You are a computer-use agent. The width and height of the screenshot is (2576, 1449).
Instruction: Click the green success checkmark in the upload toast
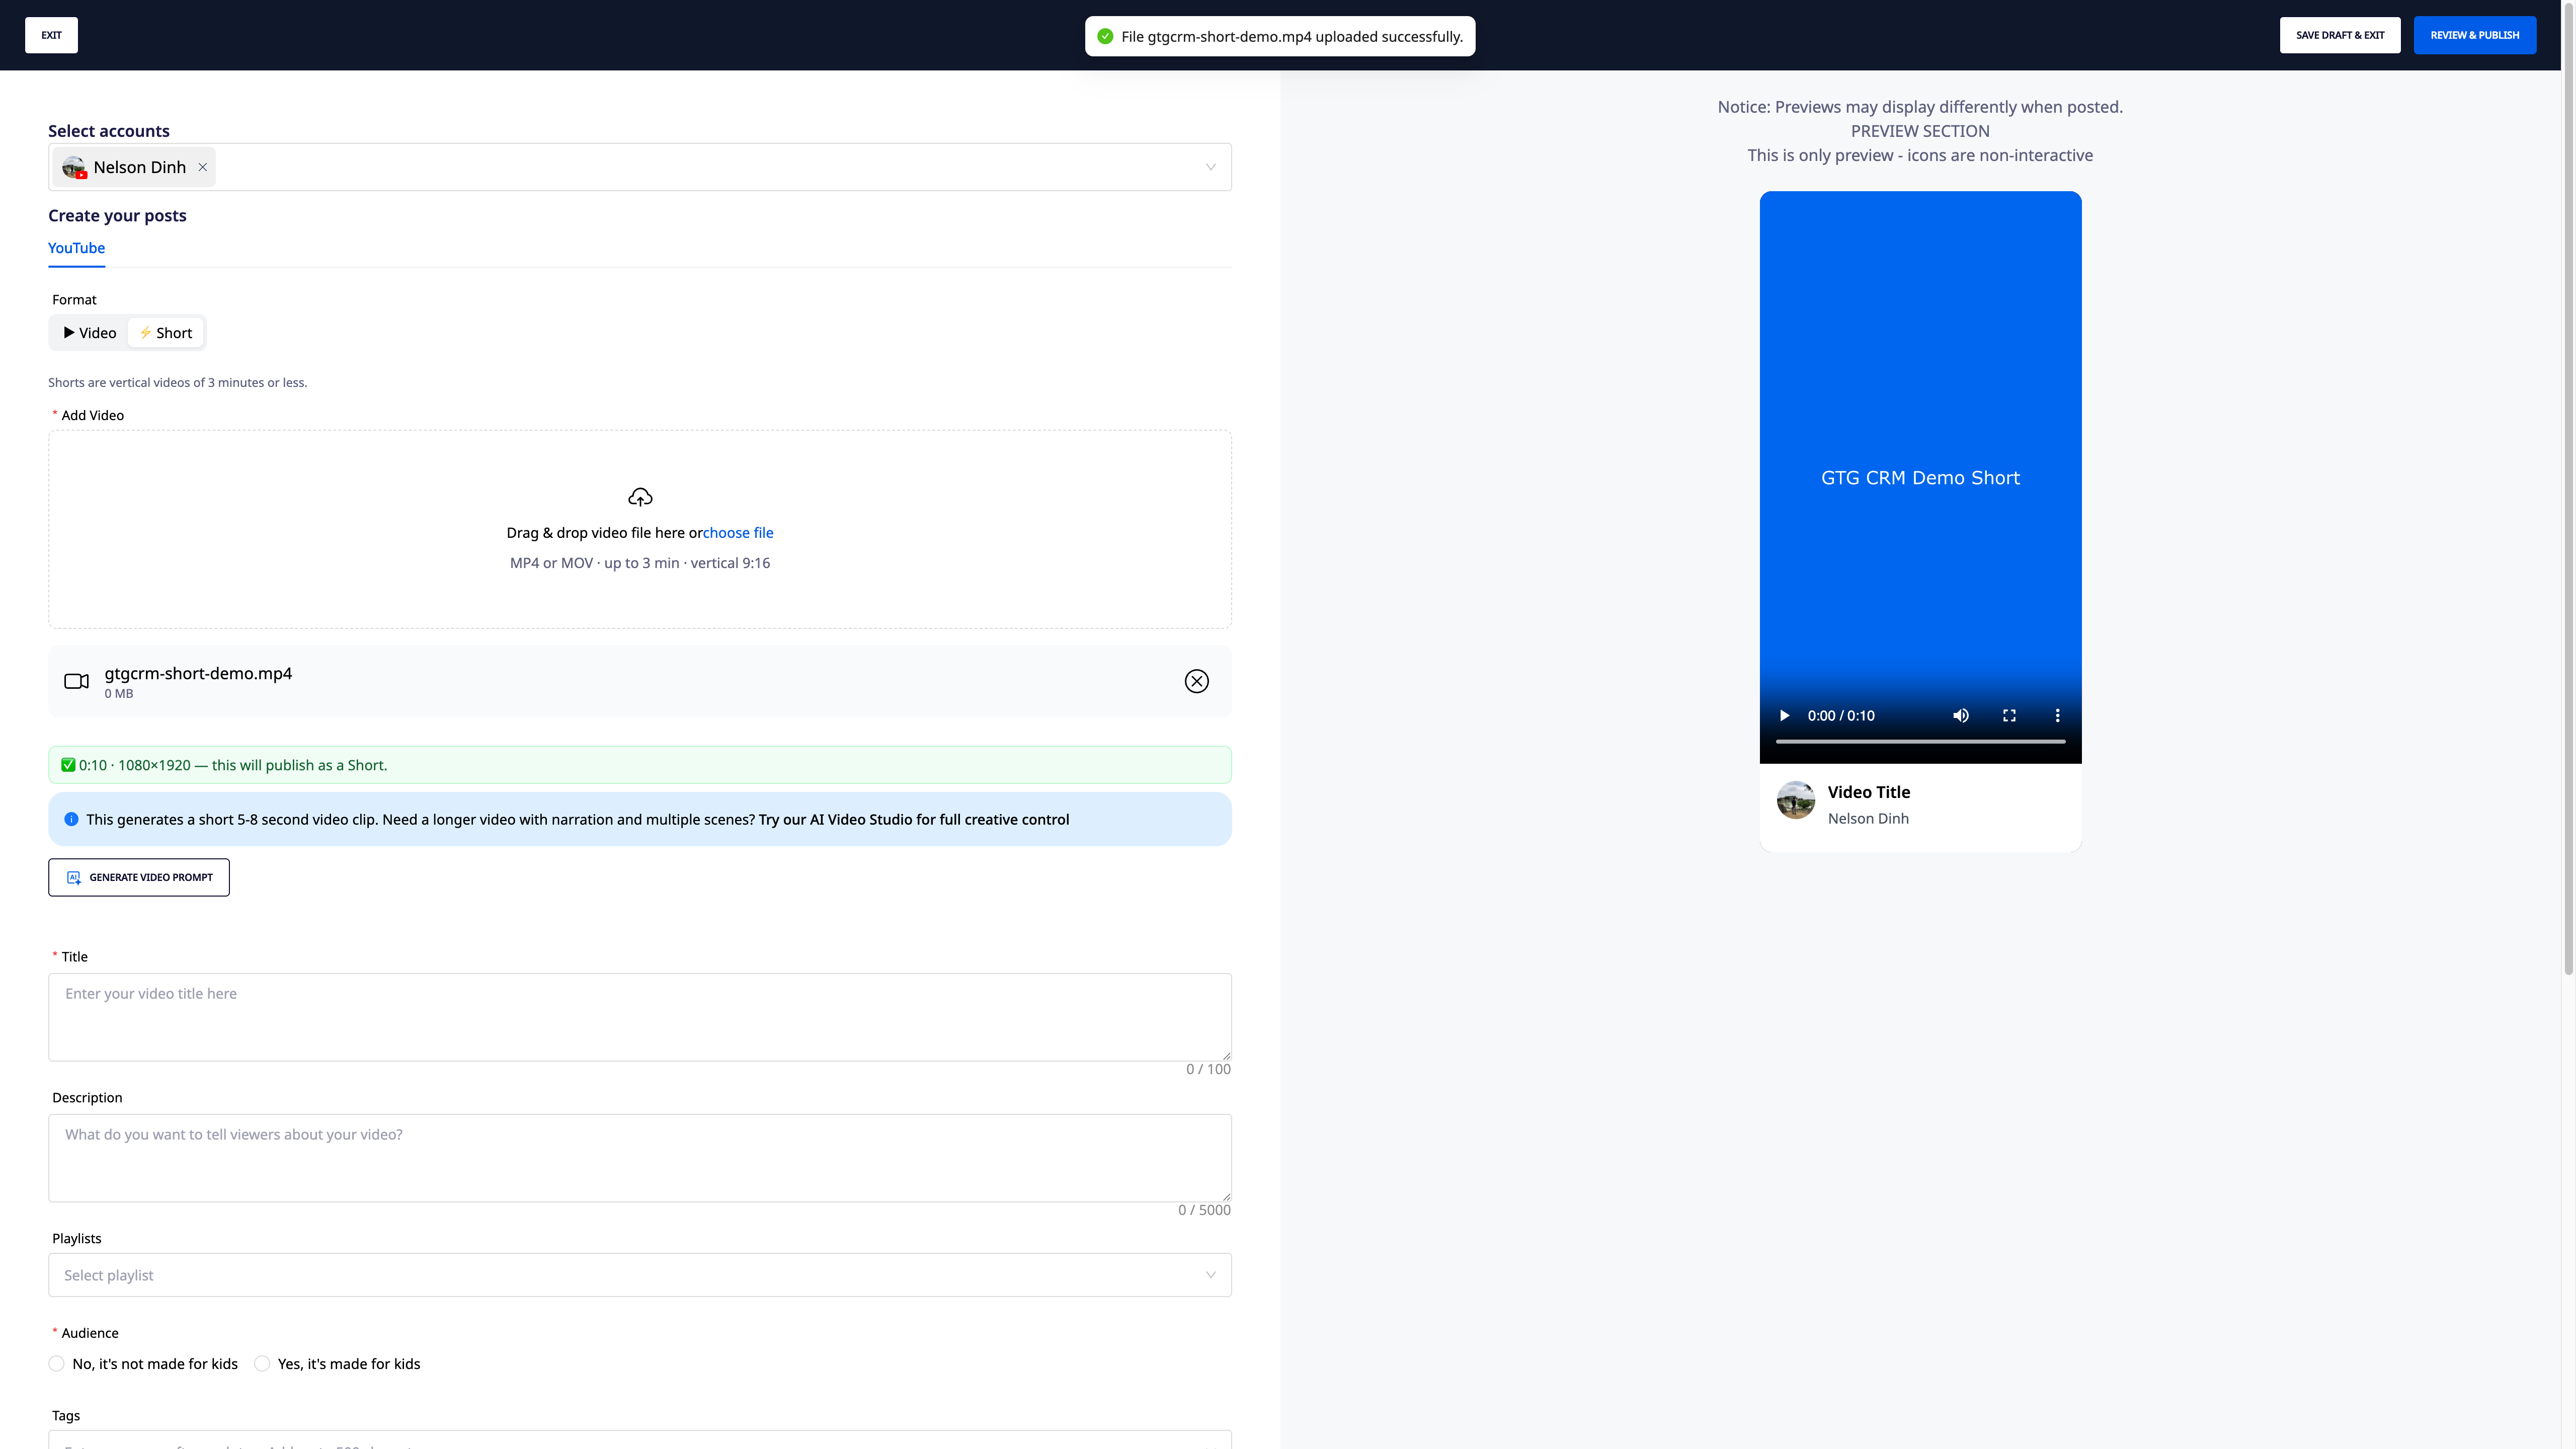tap(1105, 36)
